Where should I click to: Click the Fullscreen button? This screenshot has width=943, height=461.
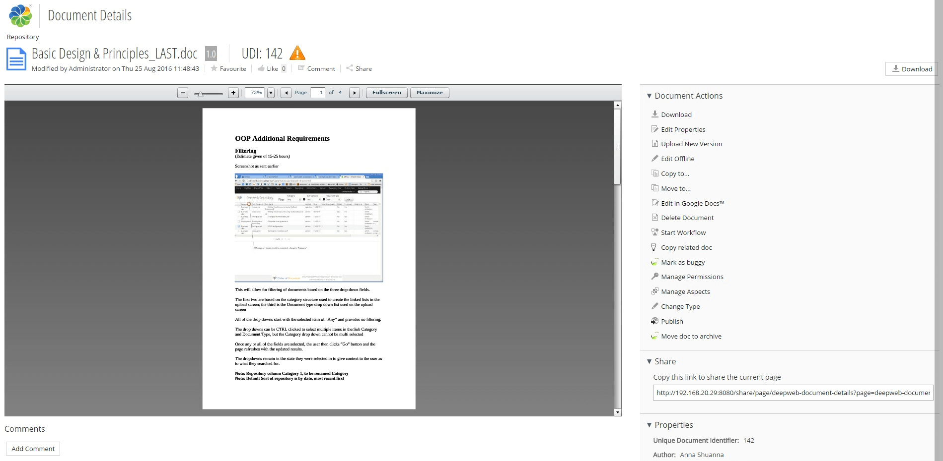[x=387, y=93]
